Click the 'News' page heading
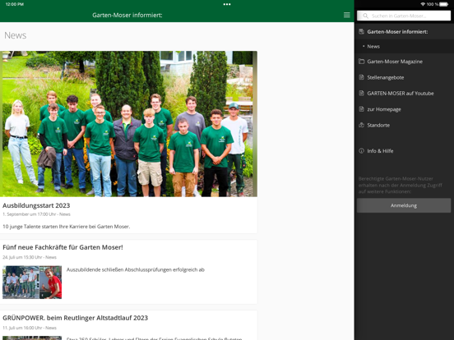454x340 pixels. [x=16, y=35]
